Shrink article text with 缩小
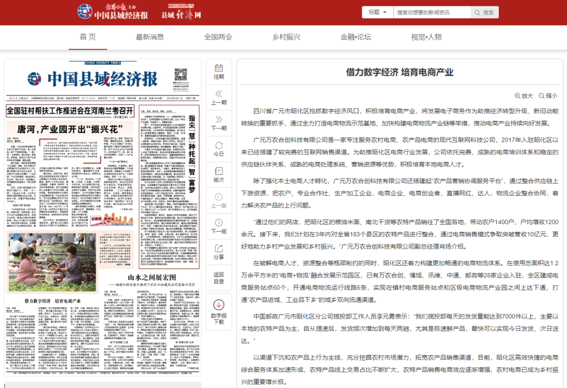Screen dimensions: 567x388 pyautogui.click(x=548, y=96)
